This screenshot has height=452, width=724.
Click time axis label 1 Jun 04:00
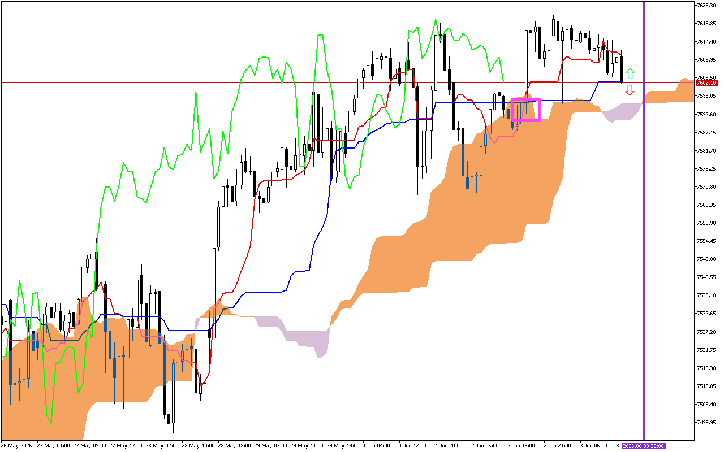377,445
